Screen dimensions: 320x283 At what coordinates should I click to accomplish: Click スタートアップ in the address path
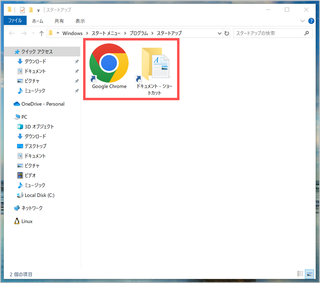tap(169, 33)
